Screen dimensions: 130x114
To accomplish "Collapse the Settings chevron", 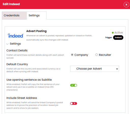I will click(7, 44).
